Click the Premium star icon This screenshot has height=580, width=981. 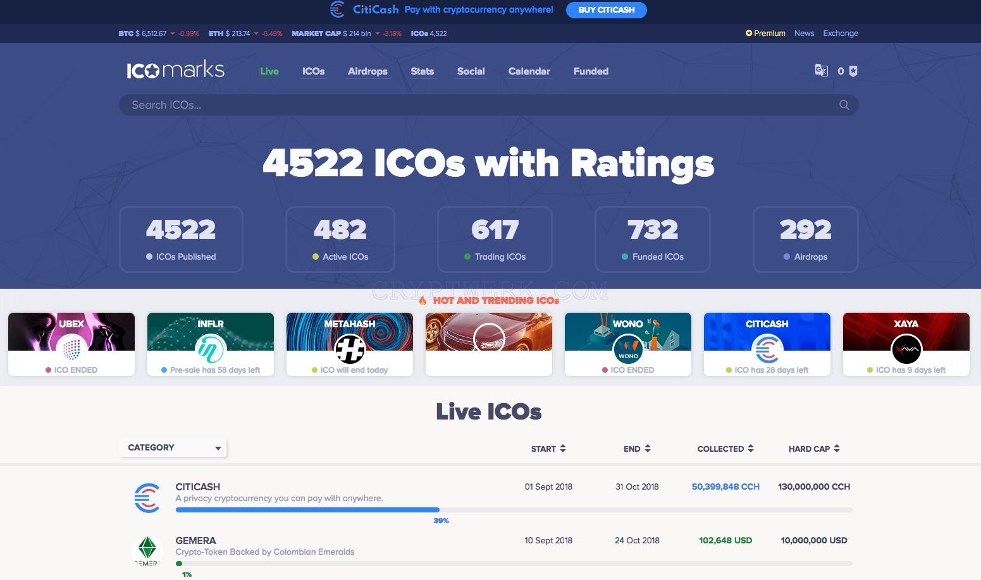click(749, 33)
